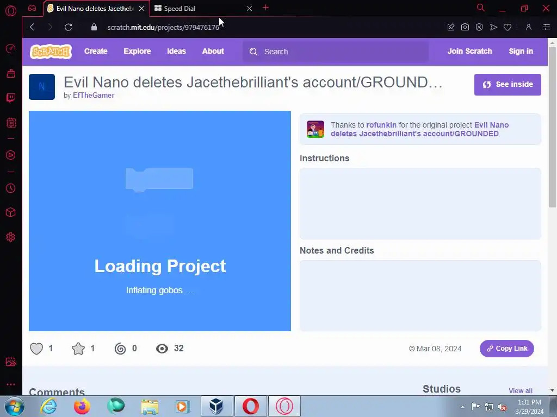Viewport: 557px width, 417px height.
Task: Open the Windows Start button
Action: (14, 406)
